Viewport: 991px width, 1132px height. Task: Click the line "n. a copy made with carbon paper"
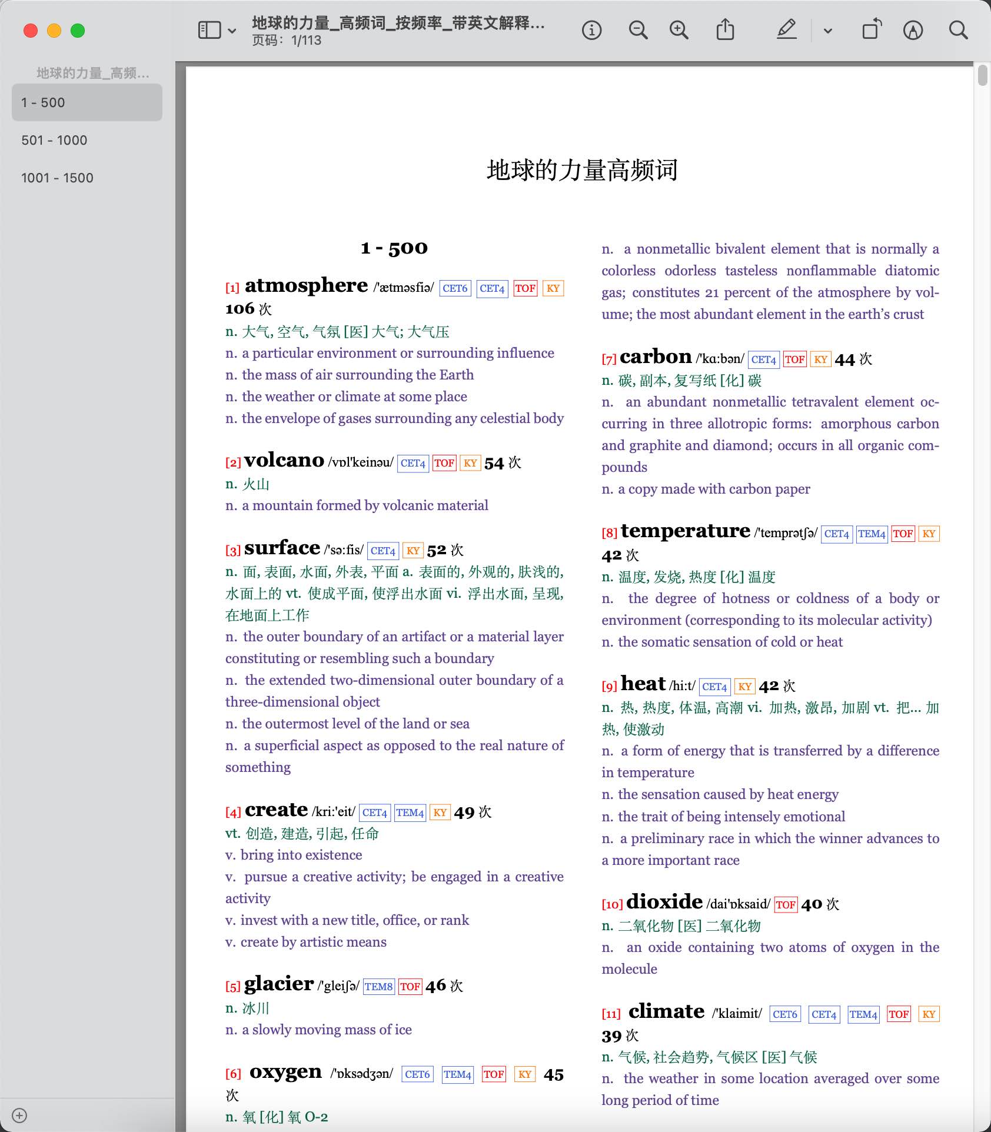click(706, 489)
